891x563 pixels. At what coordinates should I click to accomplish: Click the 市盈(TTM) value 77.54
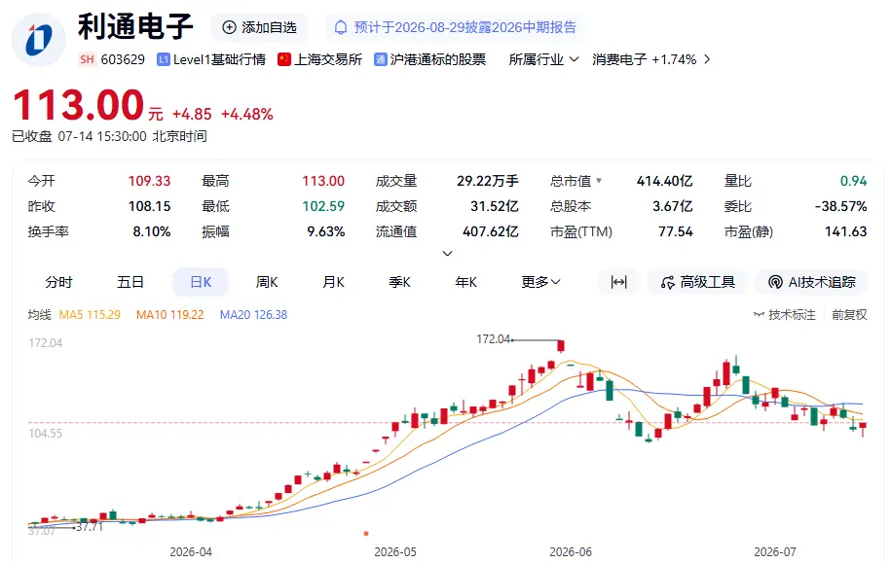pos(676,231)
